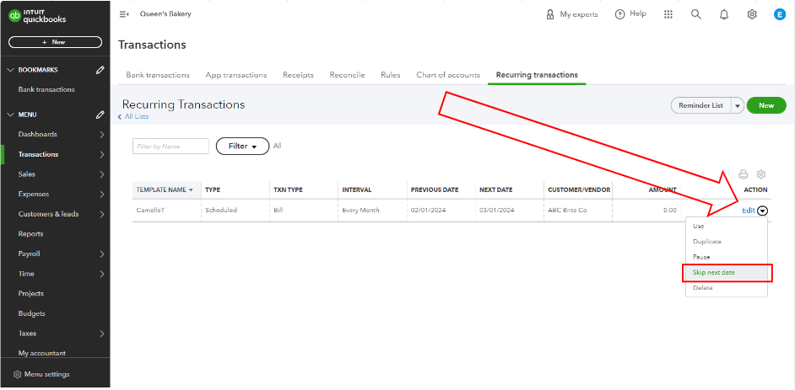The width and height of the screenshot is (795, 390).
Task: Open the apps grid icon
Action: tap(668, 14)
